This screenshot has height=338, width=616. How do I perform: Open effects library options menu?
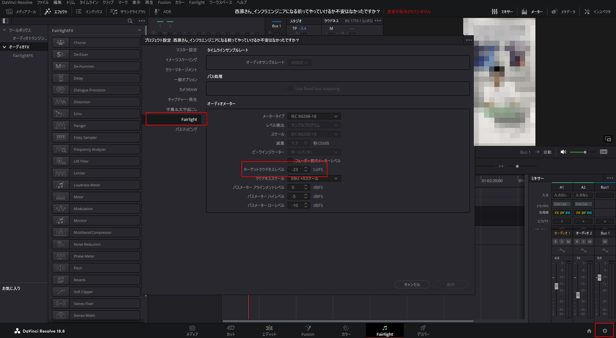pyautogui.click(x=142, y=21)
